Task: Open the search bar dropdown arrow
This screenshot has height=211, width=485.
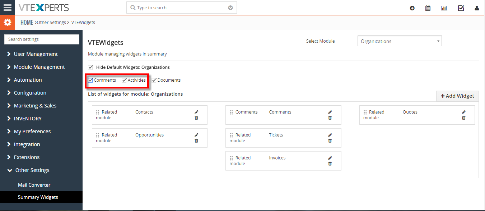Action: pos(230,8)
